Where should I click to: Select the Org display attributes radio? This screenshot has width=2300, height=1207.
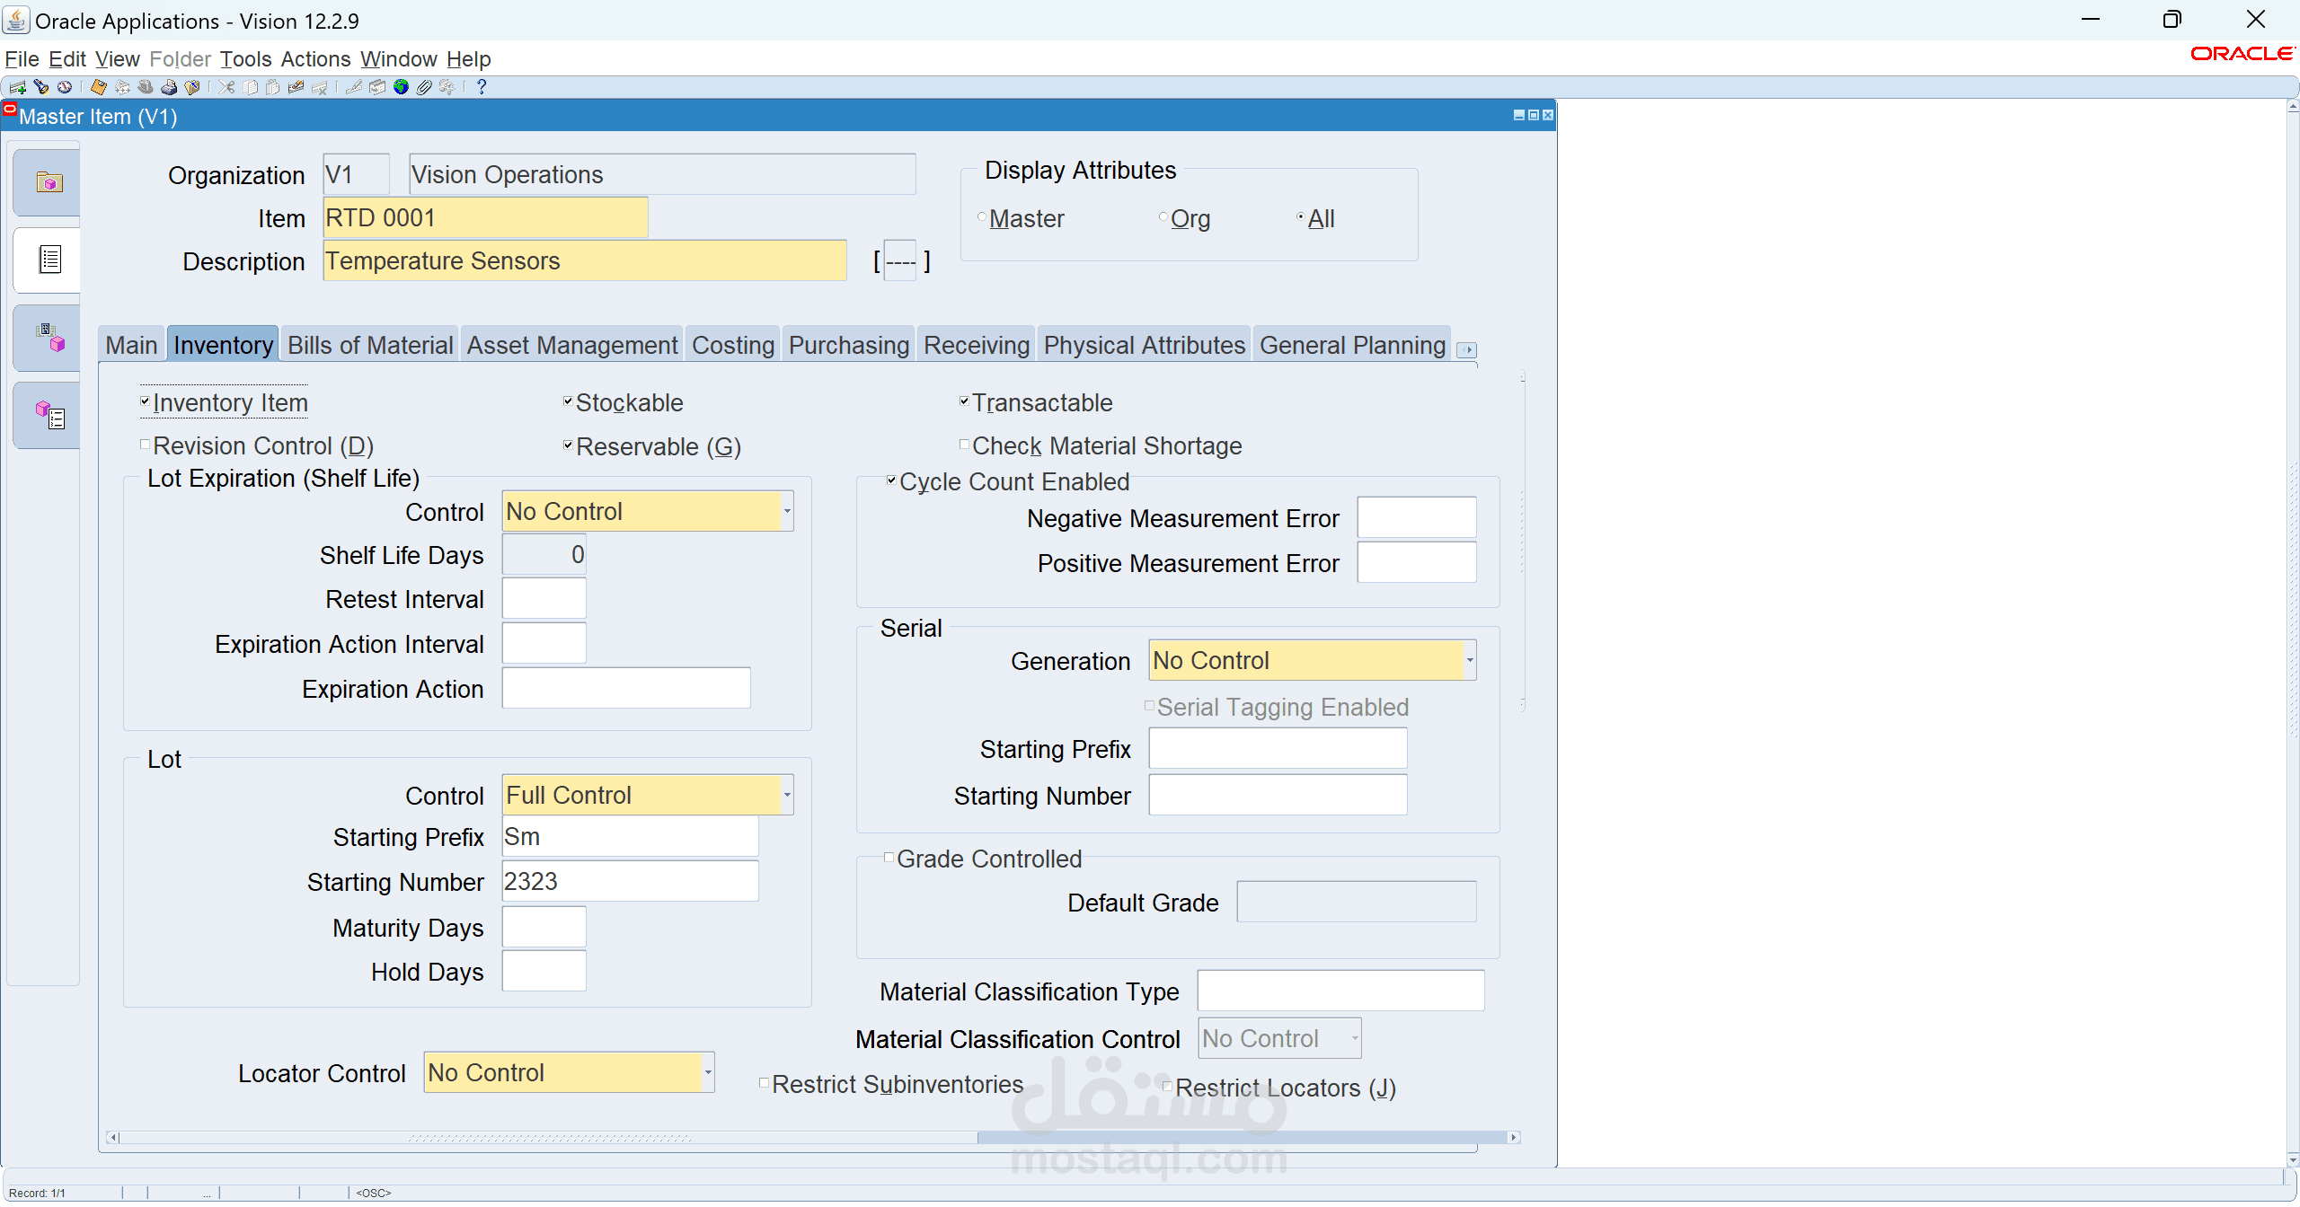[x=1163, y=217]
